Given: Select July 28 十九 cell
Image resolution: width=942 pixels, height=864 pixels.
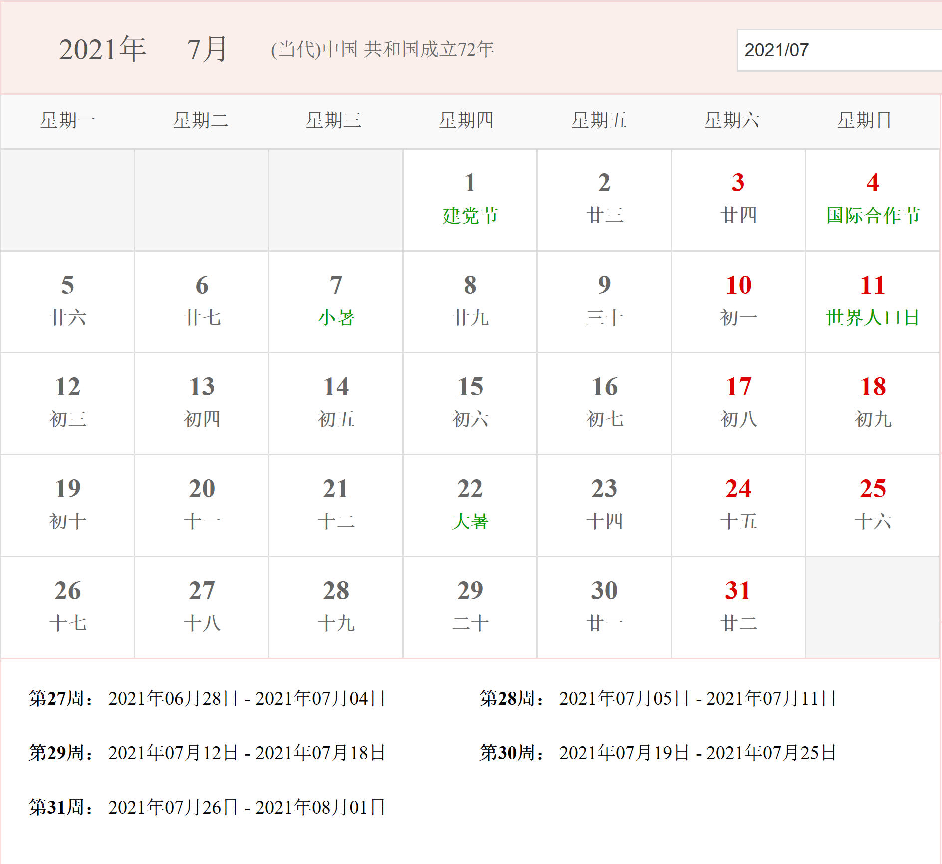Looking at the screenshot, I should pyautogui.click(x=336, y=607).
